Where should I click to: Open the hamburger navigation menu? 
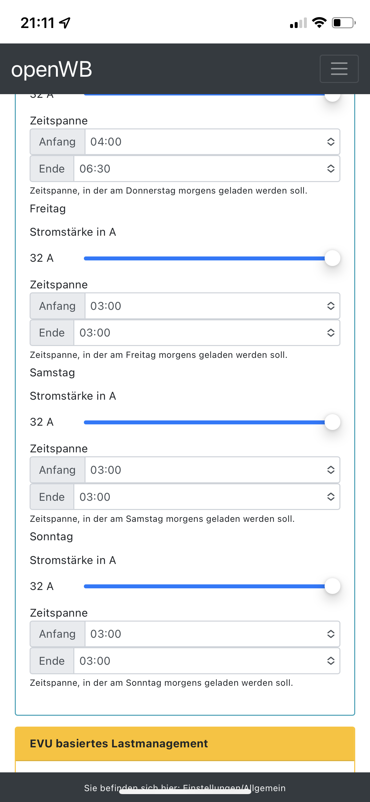coord(339,69)
